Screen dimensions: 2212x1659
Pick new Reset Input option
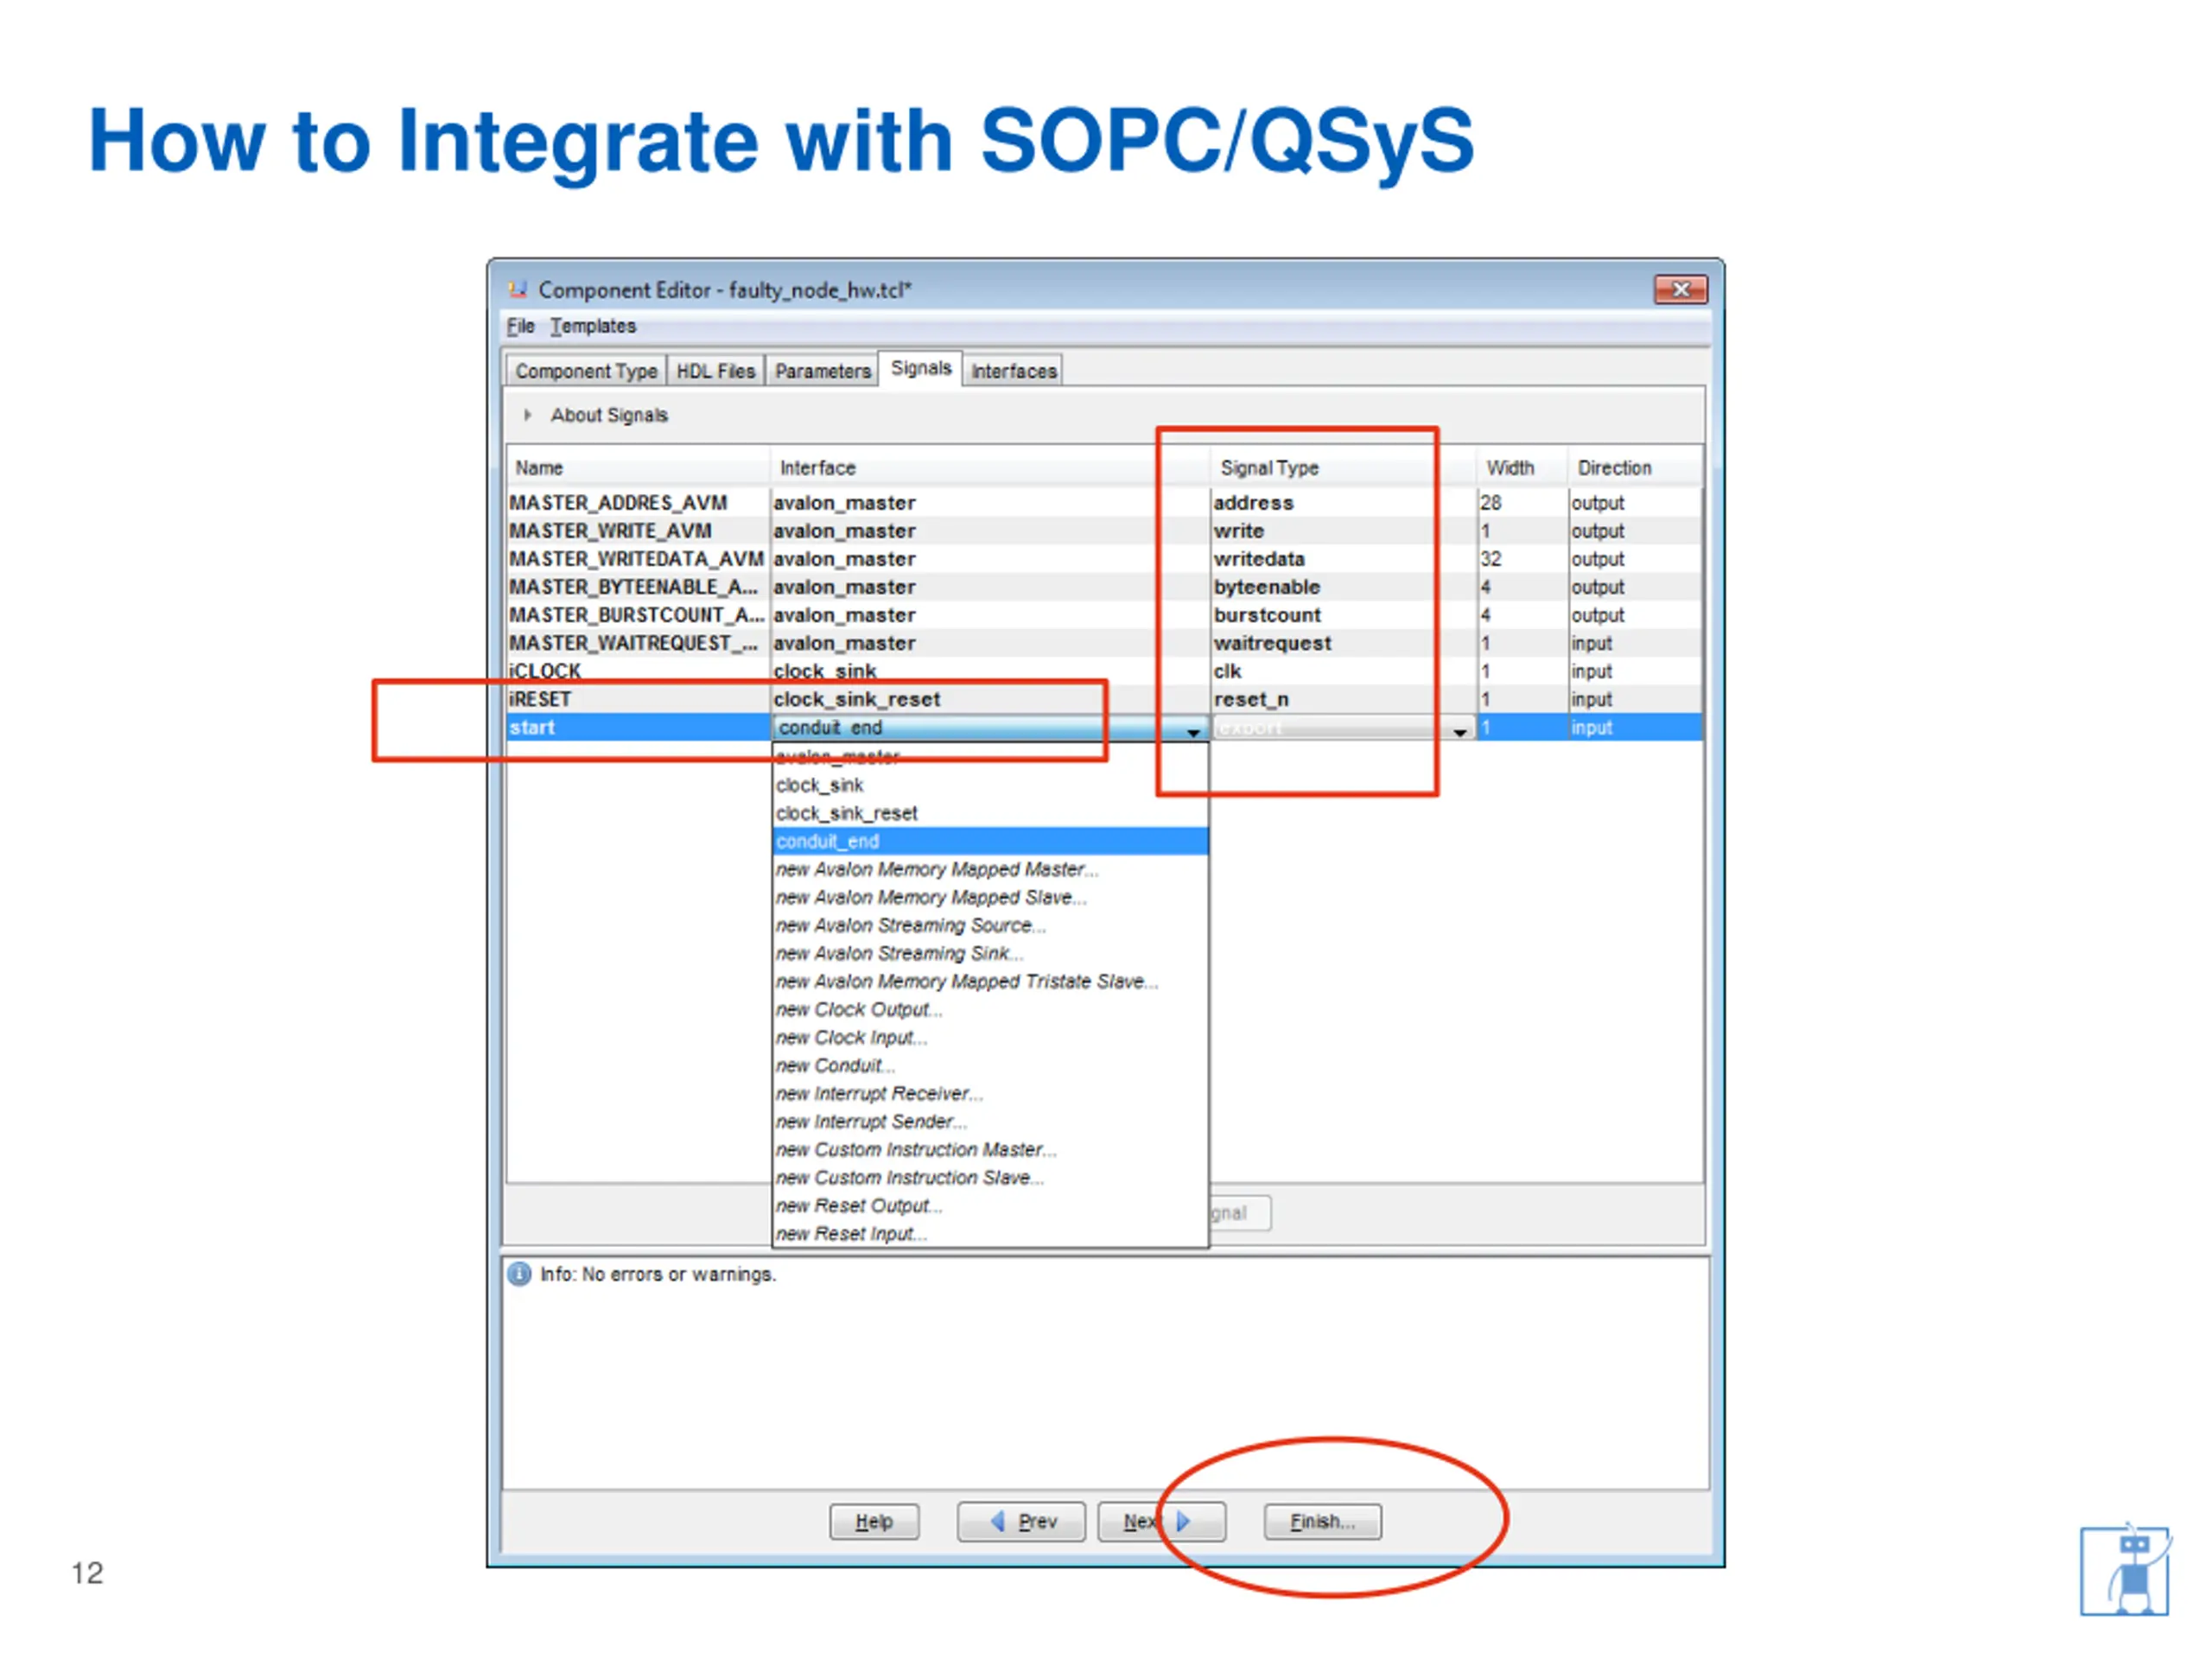pyautogui.click(x=990, y=1233)
